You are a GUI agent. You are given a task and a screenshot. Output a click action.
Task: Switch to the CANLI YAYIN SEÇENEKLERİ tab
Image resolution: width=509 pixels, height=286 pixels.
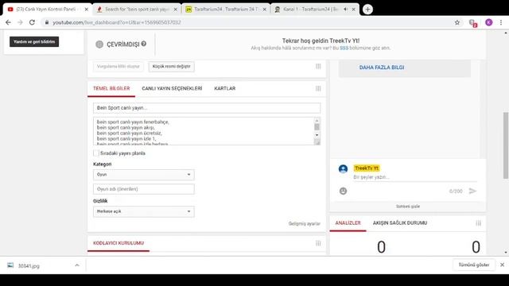pos(172,88)
